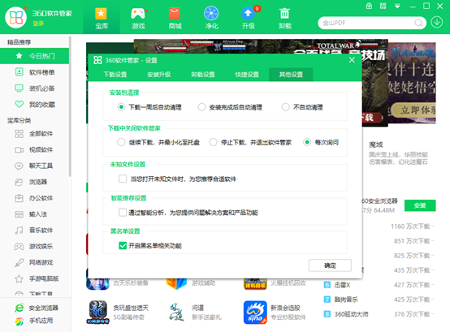Image resolution: width=450 pixels, height=332 pixels.
Task: Open the 问道 game icon
Action: click(x=176, y=313)
